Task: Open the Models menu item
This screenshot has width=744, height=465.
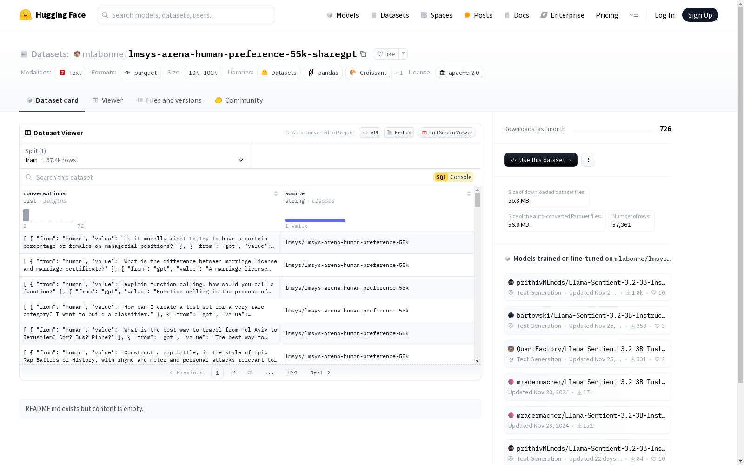Action: (x=343, y=15)
